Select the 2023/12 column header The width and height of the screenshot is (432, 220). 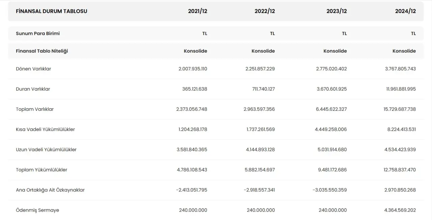pyautogui.click(x=336, y=11)
